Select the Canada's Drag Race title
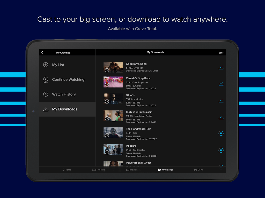The image size is (265, 198). tap(138, 78)
